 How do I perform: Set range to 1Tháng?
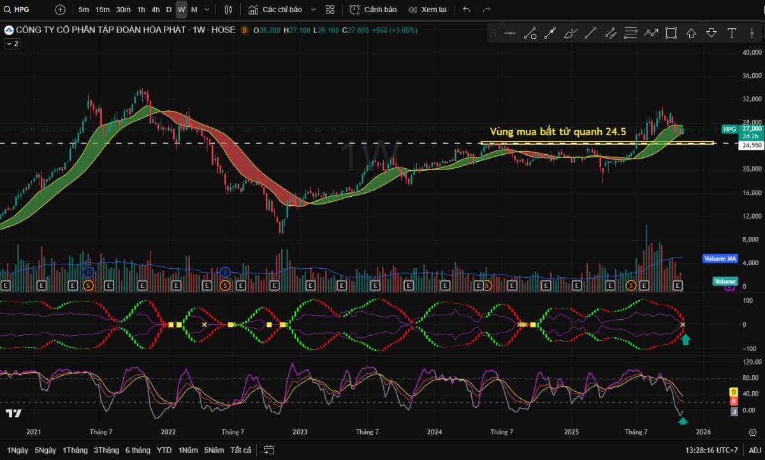75,450
